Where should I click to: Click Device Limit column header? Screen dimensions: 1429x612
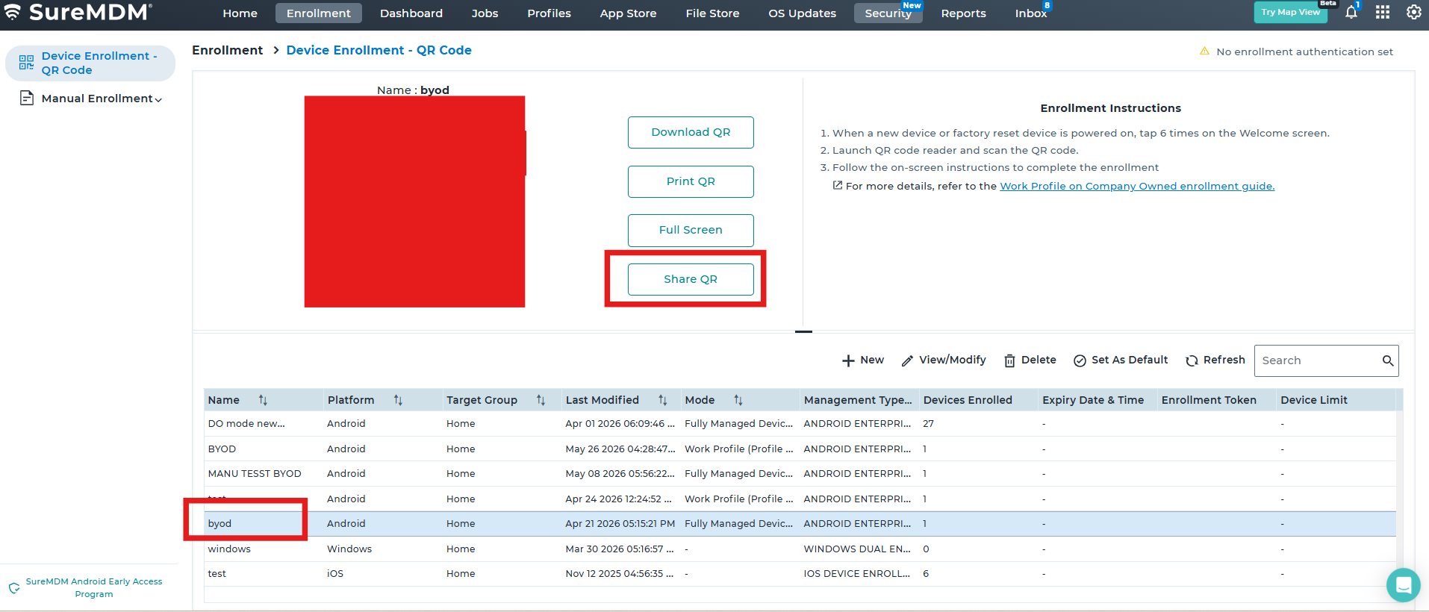click(x=1314, y=400)
